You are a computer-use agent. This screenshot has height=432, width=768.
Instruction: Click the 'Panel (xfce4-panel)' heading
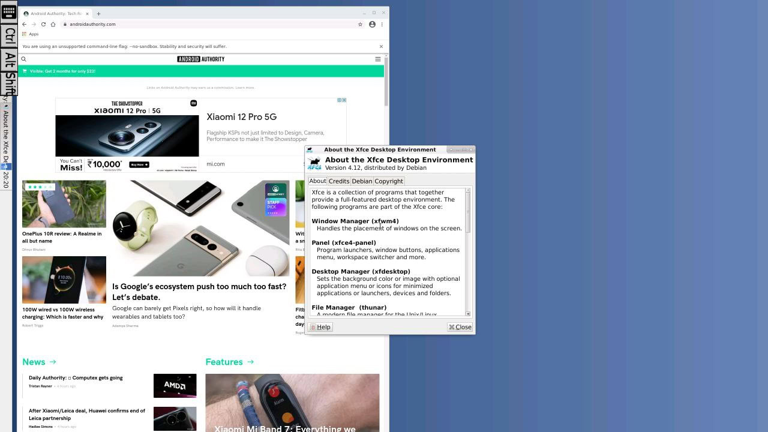pyautogui.click(x=344, y=243)
